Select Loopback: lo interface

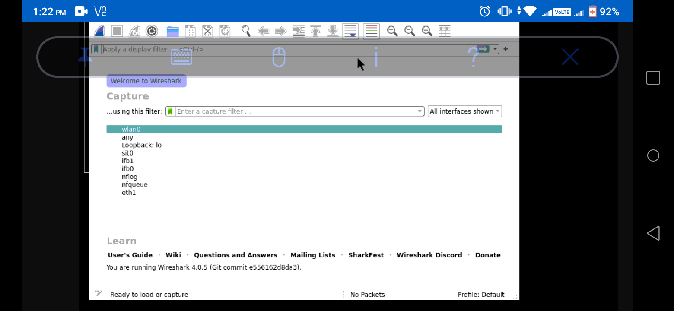tap(304, 145)
